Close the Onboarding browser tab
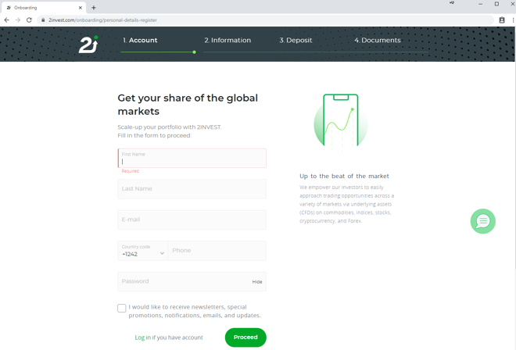 coord(81,8)
